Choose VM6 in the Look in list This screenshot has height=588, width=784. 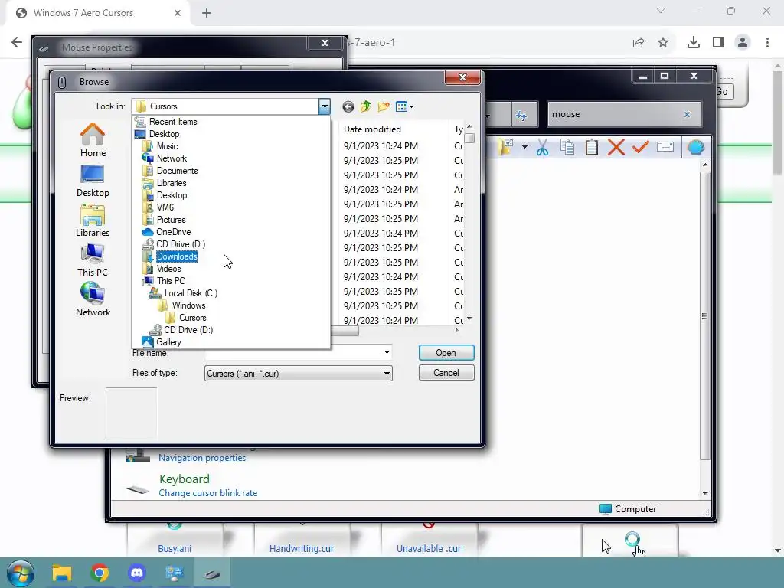coord(165,207)
